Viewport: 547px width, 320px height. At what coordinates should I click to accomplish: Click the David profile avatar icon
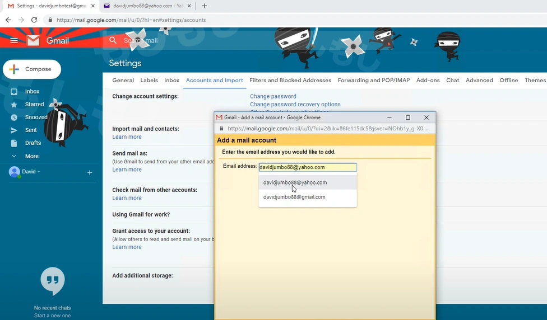(15, 172)
